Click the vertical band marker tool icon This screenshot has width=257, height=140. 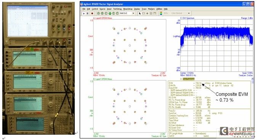[151, 13]
